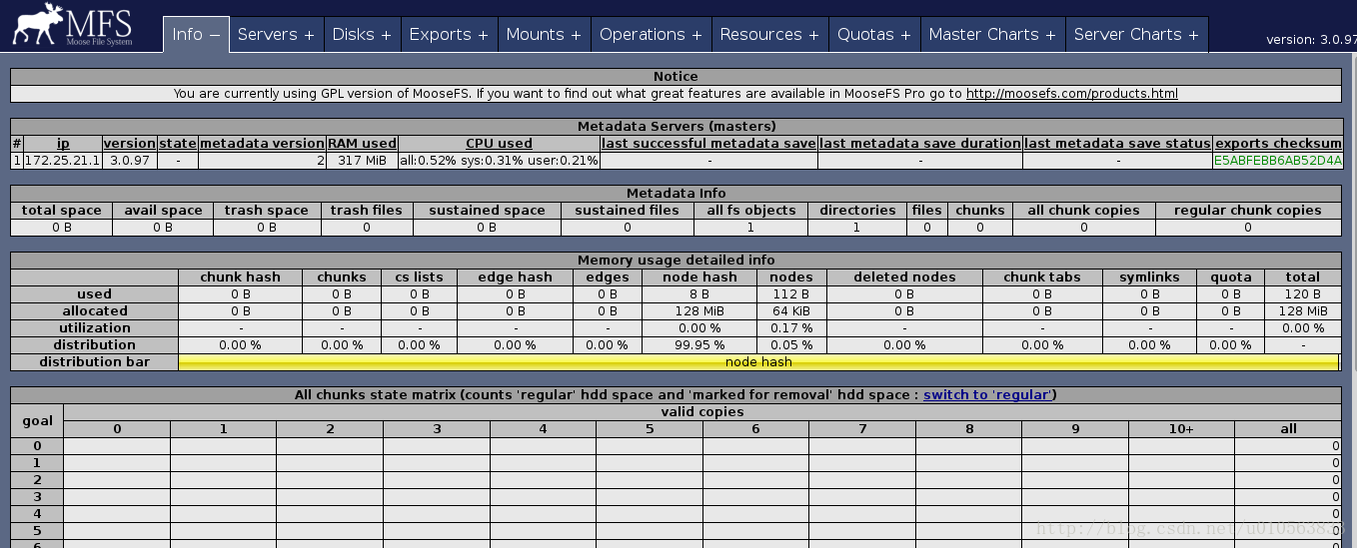This screenshot has width=1357, height=548.
Task: Click the 'all' valid copies column header
Action: (x=1289, y=429)
